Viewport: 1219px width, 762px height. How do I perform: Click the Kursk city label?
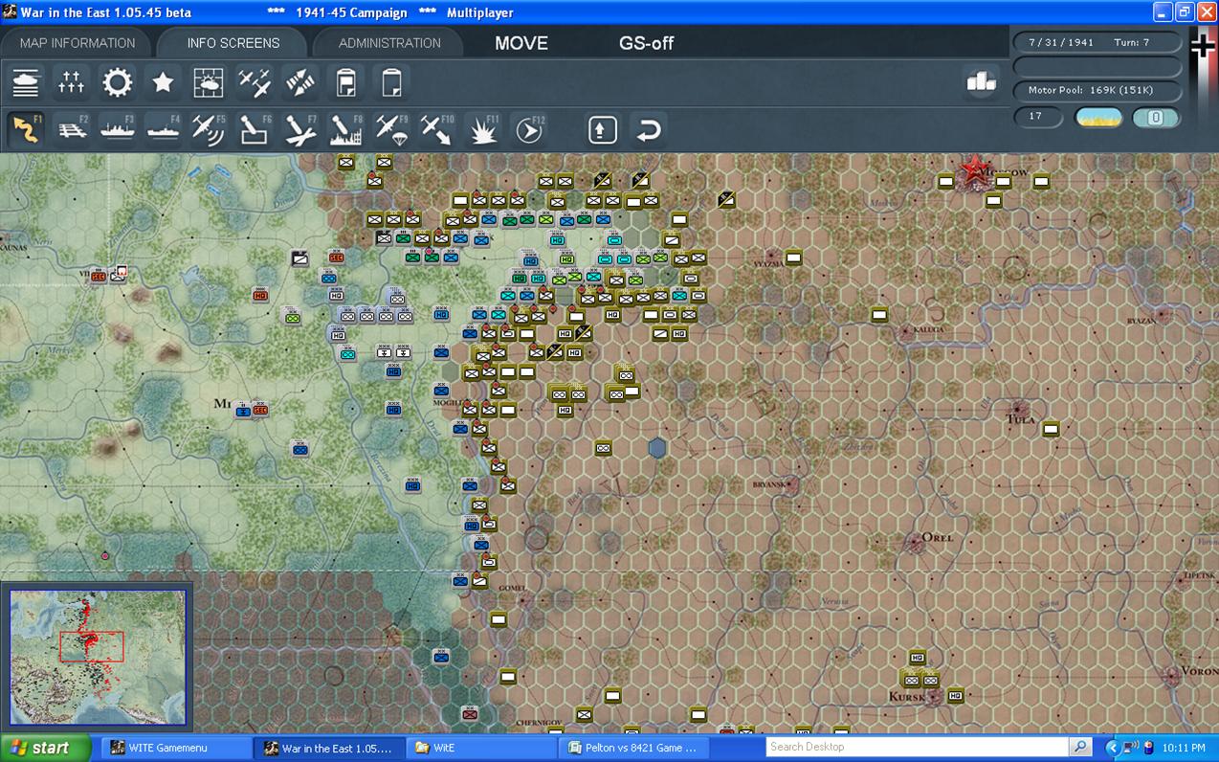(x=905, y=697)
